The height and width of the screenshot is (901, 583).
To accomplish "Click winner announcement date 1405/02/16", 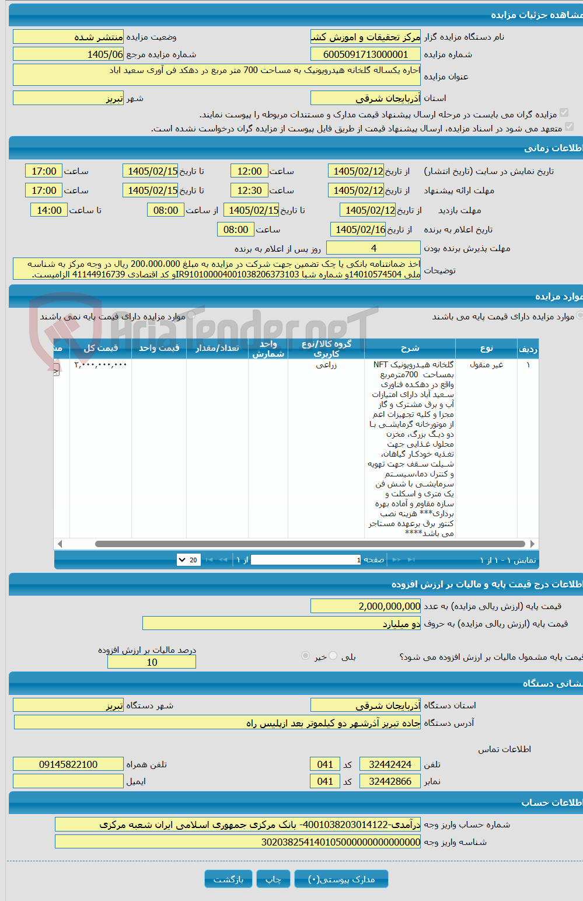I will (x=358, y=229).
